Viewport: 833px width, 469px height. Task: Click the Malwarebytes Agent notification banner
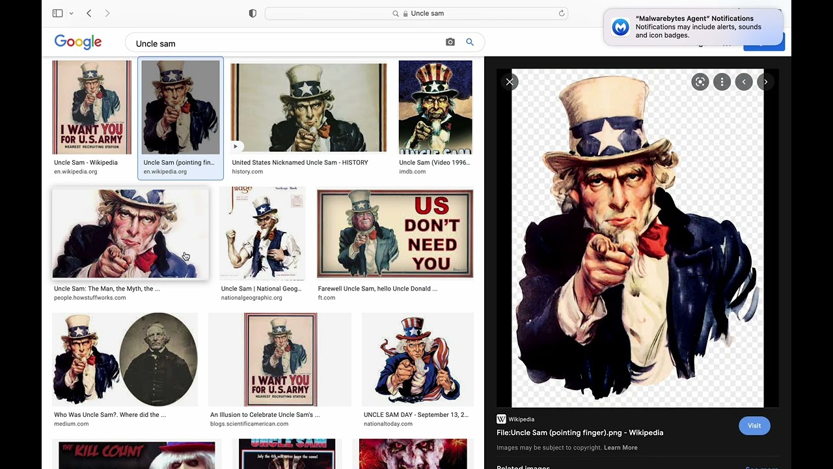tap(694, 27)
